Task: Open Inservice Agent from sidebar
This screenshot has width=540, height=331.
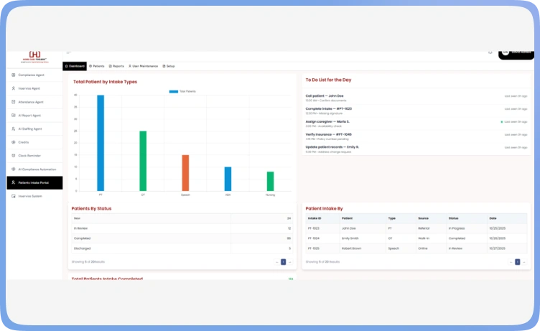Action: pyautogui.click(x=34, y=88)
